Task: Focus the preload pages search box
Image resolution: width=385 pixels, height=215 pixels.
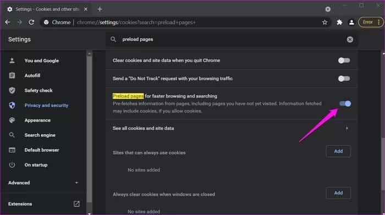Action: [232, 39]
